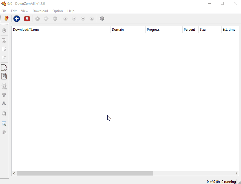Click the move down arrow icon
The width and height of the screenshot is (241, 184).
83,19
